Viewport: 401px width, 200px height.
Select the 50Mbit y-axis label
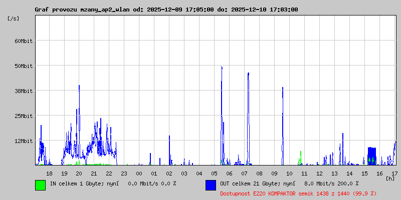(x=24, y=66)
